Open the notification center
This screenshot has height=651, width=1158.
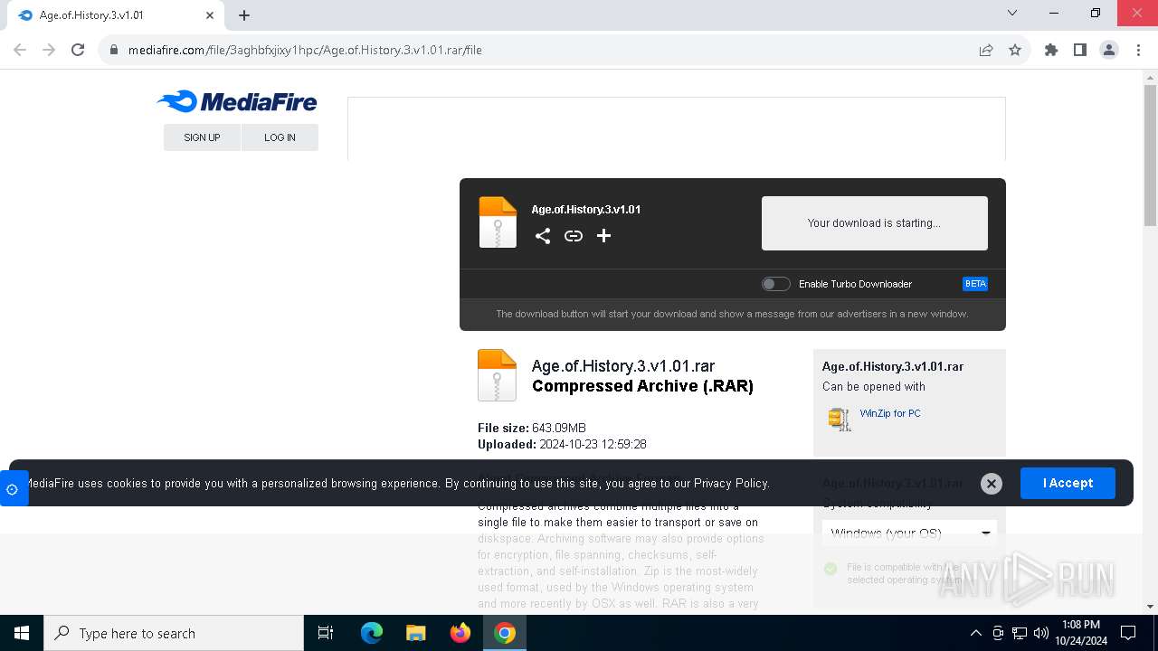1128,633
